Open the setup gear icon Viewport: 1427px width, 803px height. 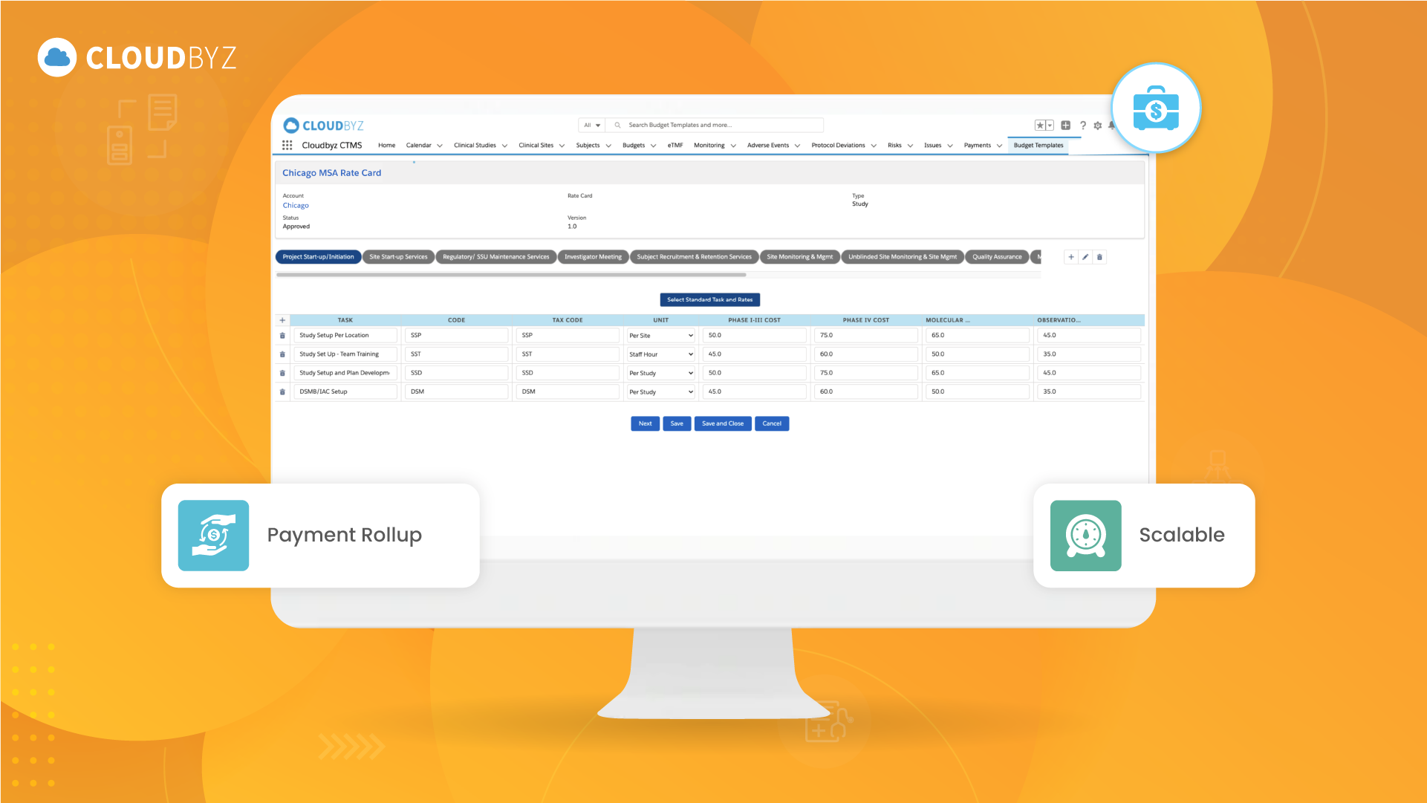[1098, 126]
